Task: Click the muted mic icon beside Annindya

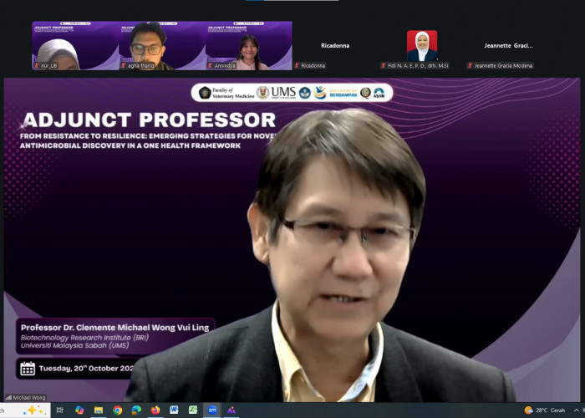Action: pyautogui.click(x=210, y=66)
